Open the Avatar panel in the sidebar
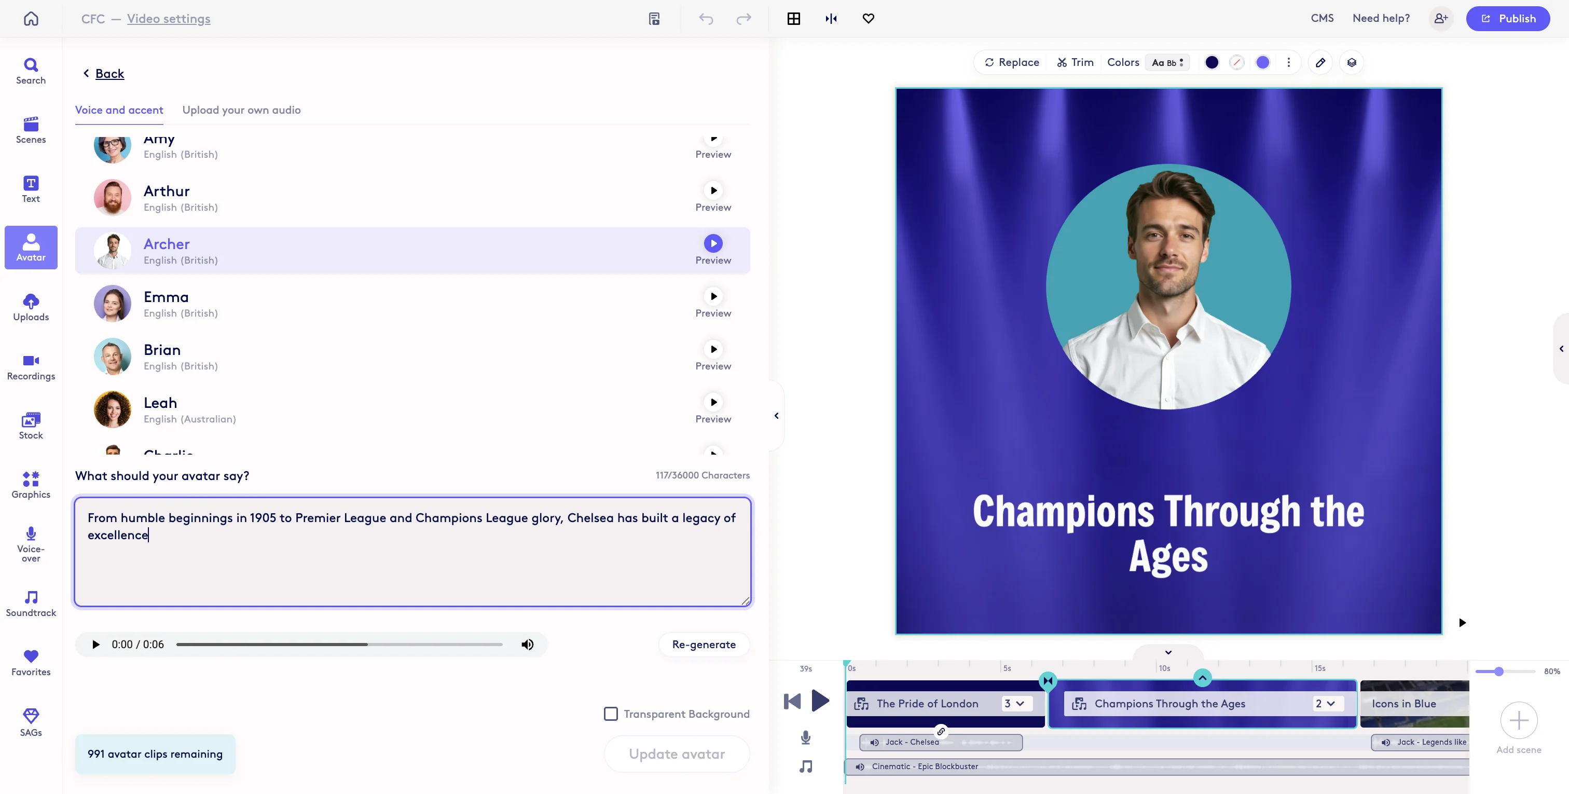 tap(31, 247)
